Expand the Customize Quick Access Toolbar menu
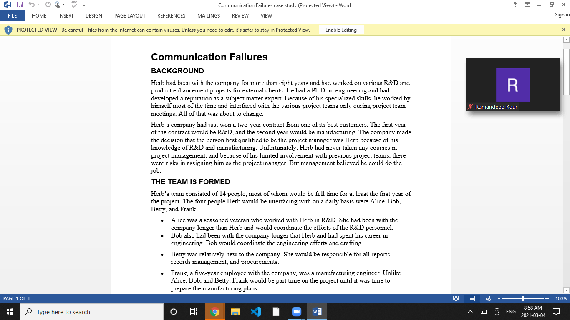The width and height of the screenshot is (570, 320). 84,5
